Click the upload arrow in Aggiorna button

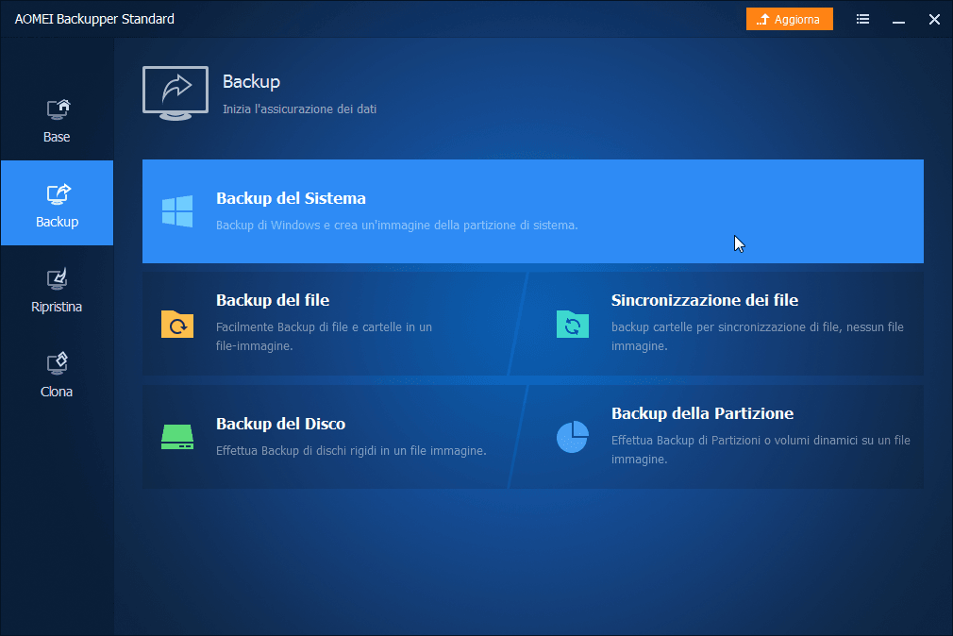tap(762, 20)
